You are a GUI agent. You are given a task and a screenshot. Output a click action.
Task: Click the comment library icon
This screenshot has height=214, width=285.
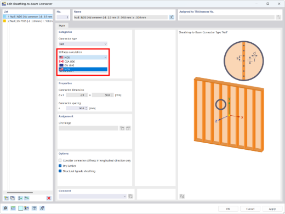(x=130, y=196)
